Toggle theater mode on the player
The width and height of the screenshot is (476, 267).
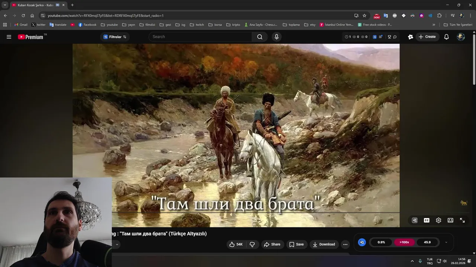click(x=450, y=220)
